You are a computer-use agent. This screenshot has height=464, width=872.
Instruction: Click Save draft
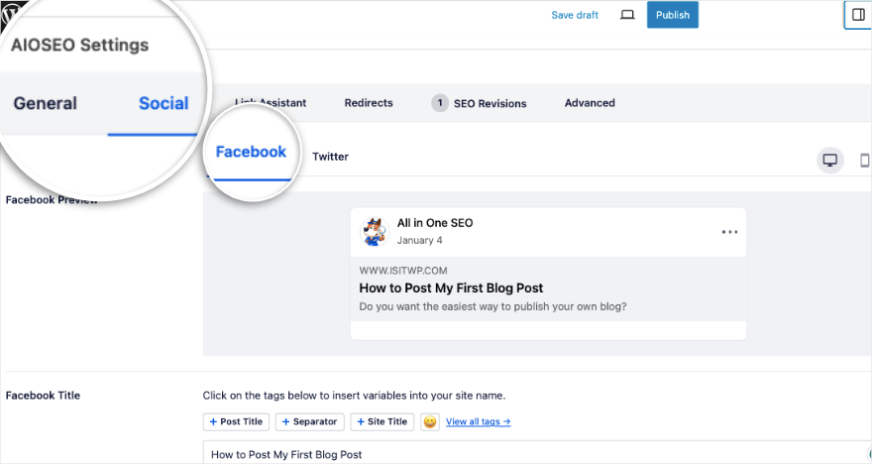[575, 15]
